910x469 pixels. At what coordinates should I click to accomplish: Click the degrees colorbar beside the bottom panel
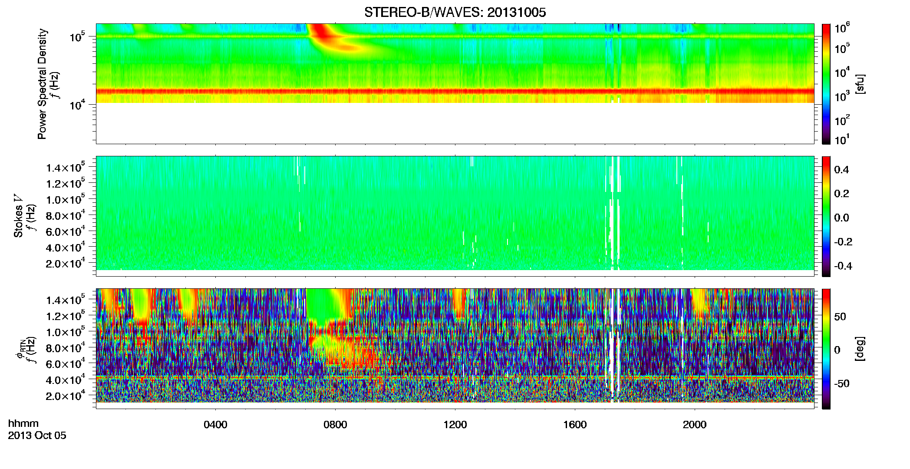pos(826,349)
